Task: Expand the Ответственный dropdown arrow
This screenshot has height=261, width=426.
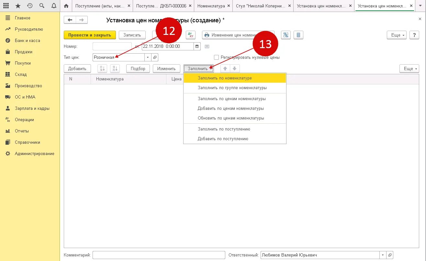Action: pyautogui.click(x=383, y=255)
